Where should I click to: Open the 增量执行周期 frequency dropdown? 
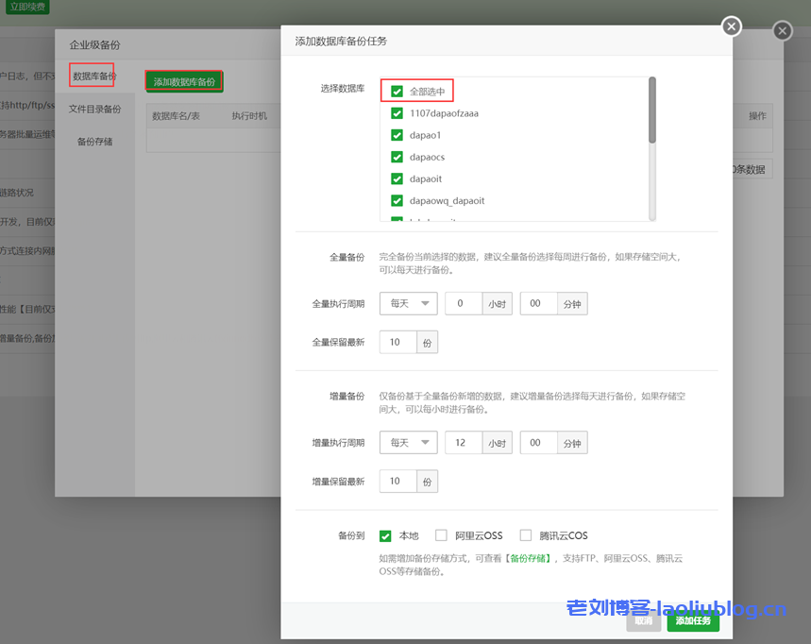pyautogui.click(x=408, y=442)
